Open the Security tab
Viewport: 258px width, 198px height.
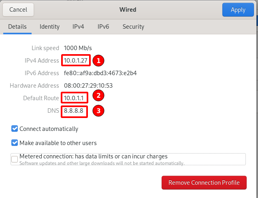coord(133,27)
